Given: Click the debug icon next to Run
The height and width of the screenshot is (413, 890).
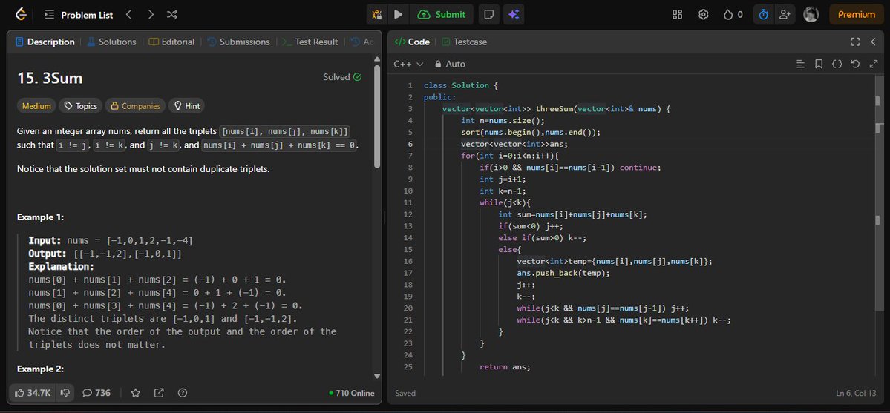Looking at the screenshot, I should click(x=376, y=15).
